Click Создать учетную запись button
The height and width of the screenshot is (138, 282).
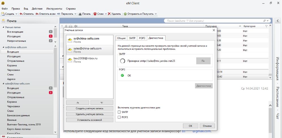pyautogui.click(x=90, y=108)
